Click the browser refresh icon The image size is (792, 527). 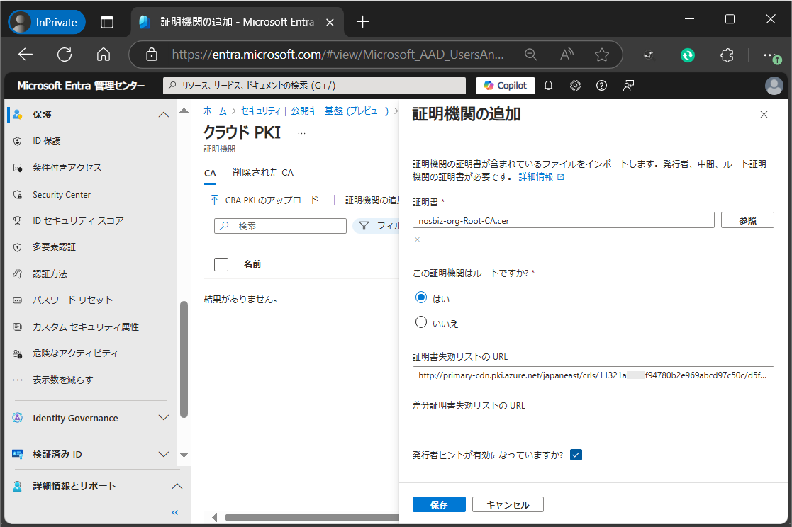pyautogui.click(x=65, y=55)
